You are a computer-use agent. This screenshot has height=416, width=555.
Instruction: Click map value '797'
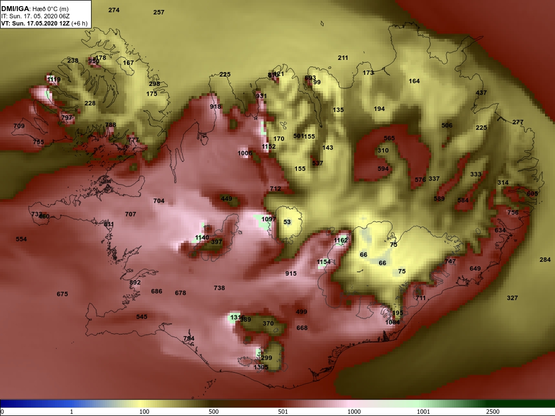(x=67, y=118)
